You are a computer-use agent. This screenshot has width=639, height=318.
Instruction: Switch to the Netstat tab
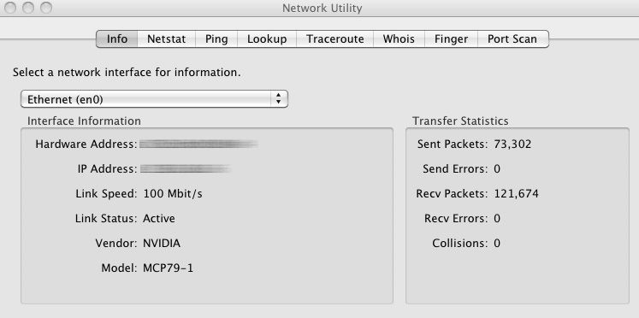(166, 39)
